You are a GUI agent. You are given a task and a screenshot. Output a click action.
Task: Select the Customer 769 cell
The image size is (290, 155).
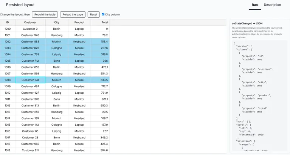[x=30, y=54]
